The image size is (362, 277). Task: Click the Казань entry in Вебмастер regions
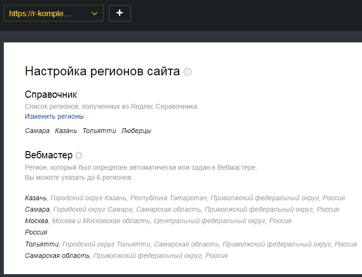(x=36, y=198)
